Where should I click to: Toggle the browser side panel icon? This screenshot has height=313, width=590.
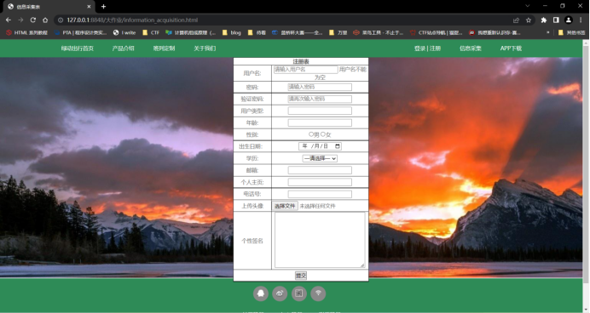pos(556,20)
